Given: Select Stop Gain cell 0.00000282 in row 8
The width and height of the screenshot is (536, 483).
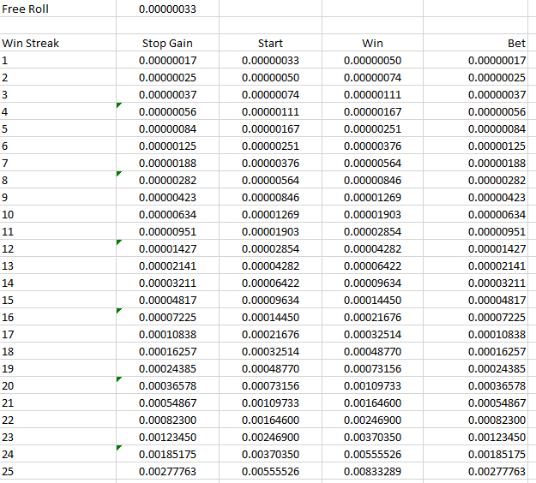Looking at the screenshot, I should click(x=167, y=180).
